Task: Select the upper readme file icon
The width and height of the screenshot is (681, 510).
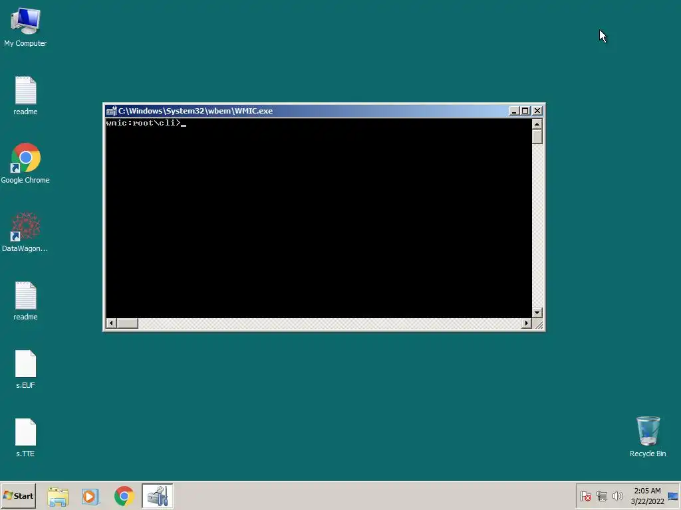Action: point(25,96)
